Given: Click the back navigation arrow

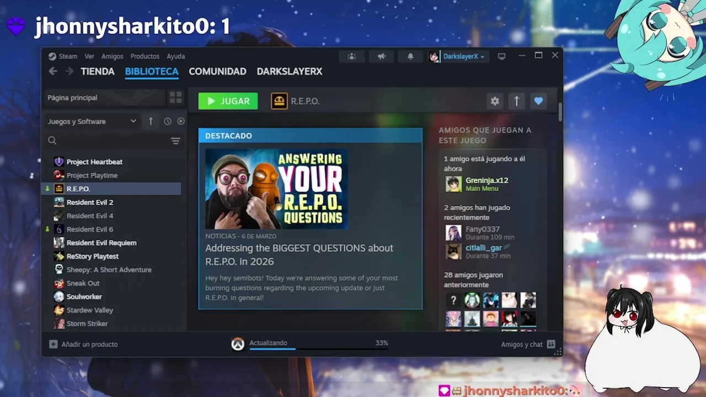Looking at the screenshot, I should [x=53, y=71].
